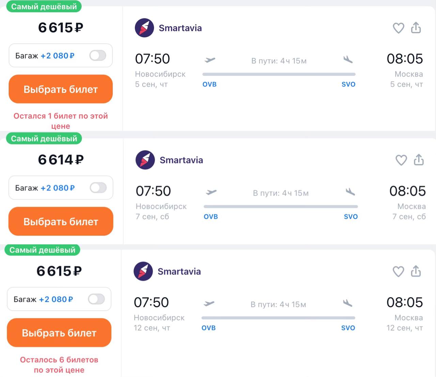Image resolution: width=436 pixels, height=377 pixels.
Task: Click the SVO airport code on 7 сен flight
Action: pos(351,217)
